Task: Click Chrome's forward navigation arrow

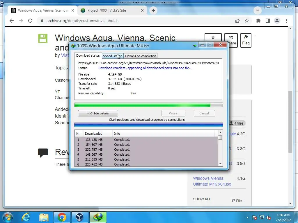Action: click(x=21, y=21)
